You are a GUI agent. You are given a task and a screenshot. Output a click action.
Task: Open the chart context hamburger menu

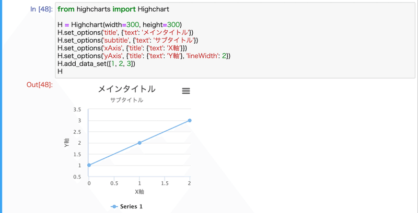click(186, 91)
